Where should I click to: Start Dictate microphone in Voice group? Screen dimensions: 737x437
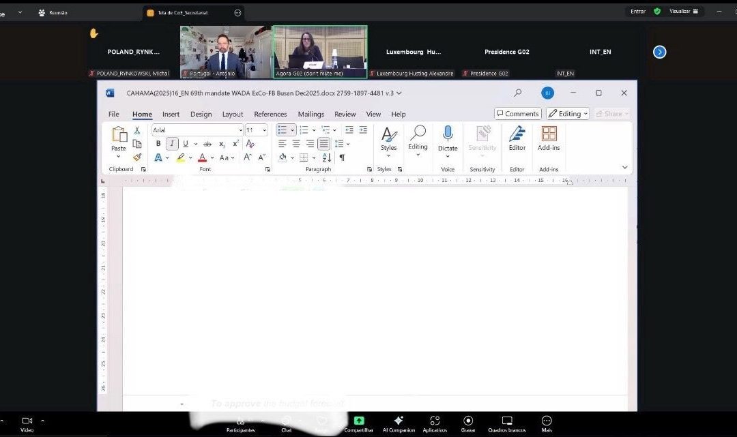[448, 138]
